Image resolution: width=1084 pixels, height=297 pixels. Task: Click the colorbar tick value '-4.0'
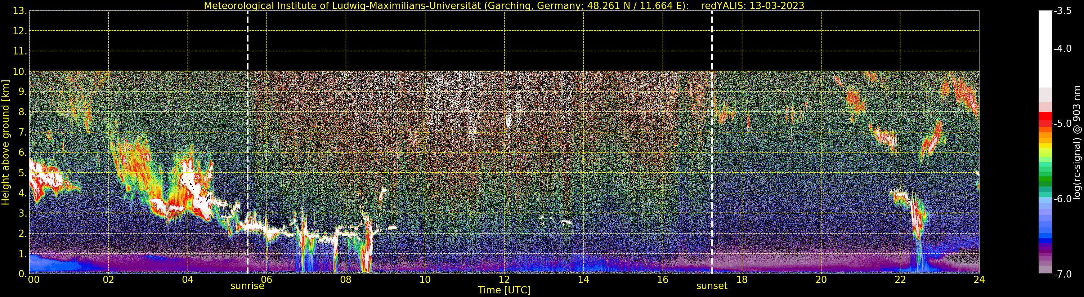click(x=1062, y=48)
